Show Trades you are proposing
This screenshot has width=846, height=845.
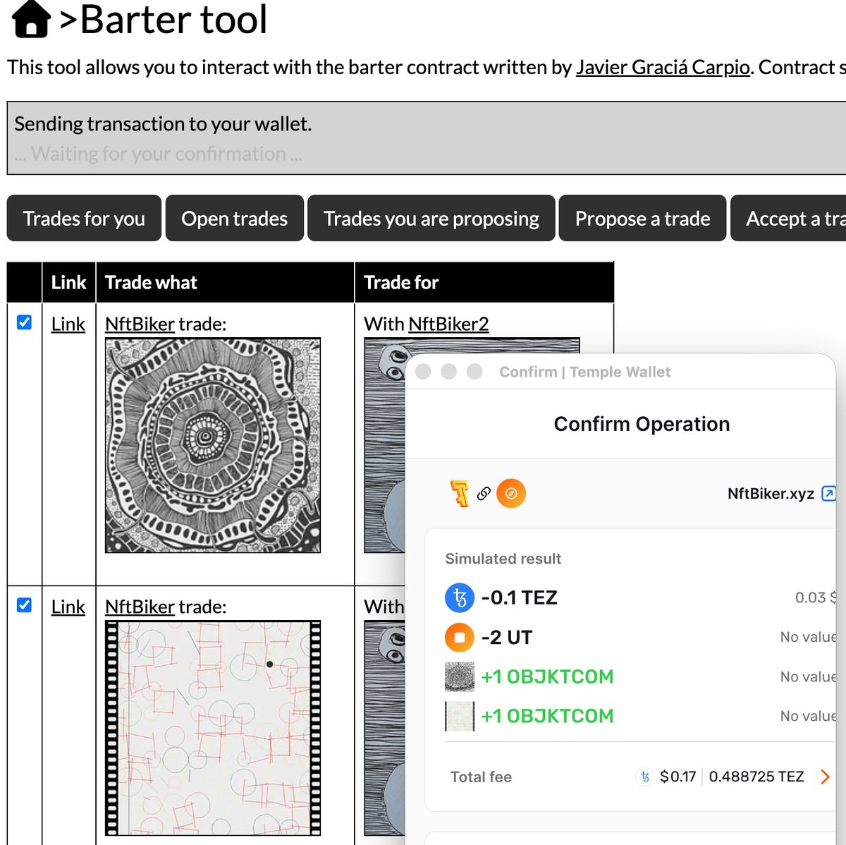[431, 219]
